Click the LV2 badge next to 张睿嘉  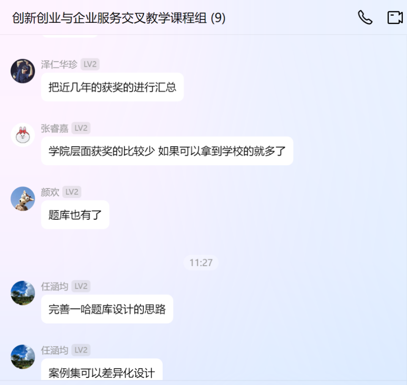click(81, 128)
